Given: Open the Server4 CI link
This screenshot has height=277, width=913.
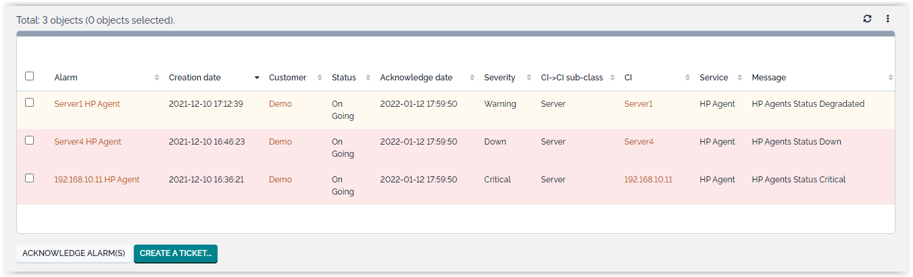Looking at the screenshot, I should coord(639,142).
